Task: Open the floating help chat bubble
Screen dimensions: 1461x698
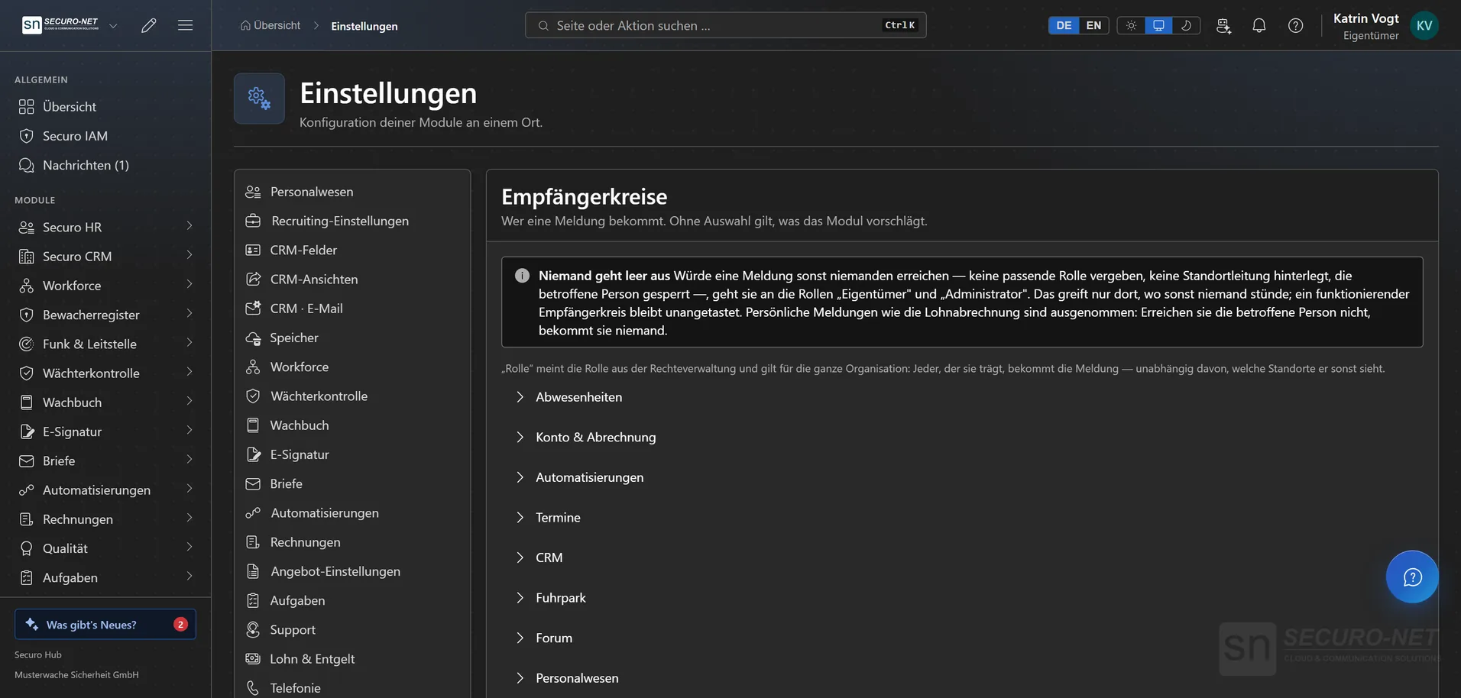Action: (1412, 577)
